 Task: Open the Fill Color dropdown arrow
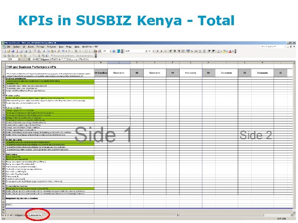pos(227,51)
